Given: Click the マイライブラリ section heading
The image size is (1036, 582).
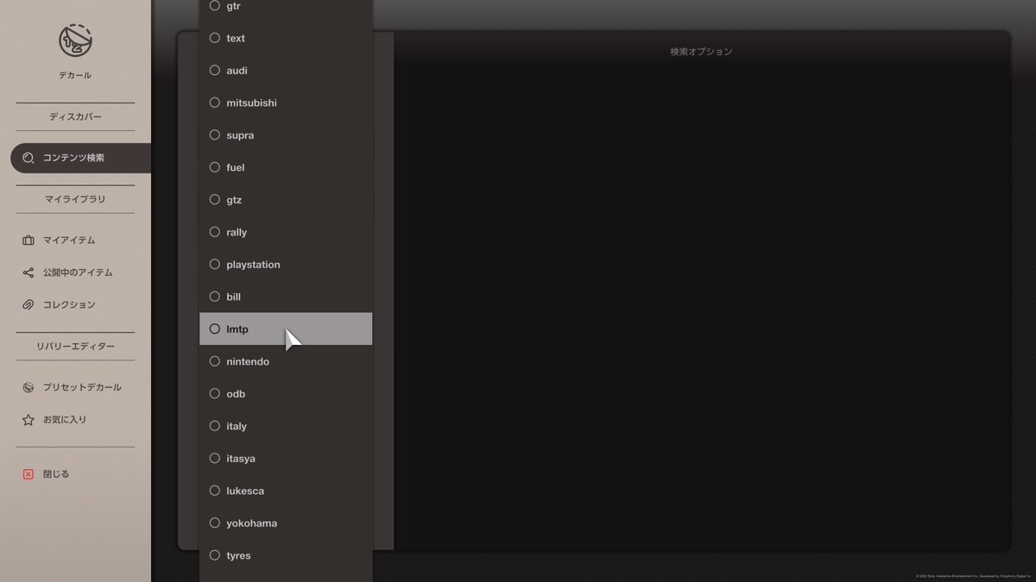Looking at the screenshot, I should click(75, 199).
